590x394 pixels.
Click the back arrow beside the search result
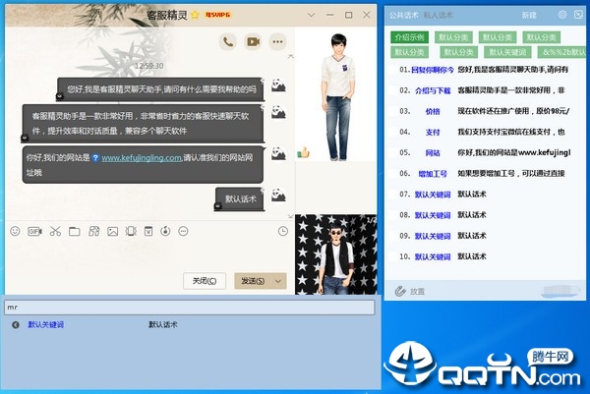click(16, 325)
